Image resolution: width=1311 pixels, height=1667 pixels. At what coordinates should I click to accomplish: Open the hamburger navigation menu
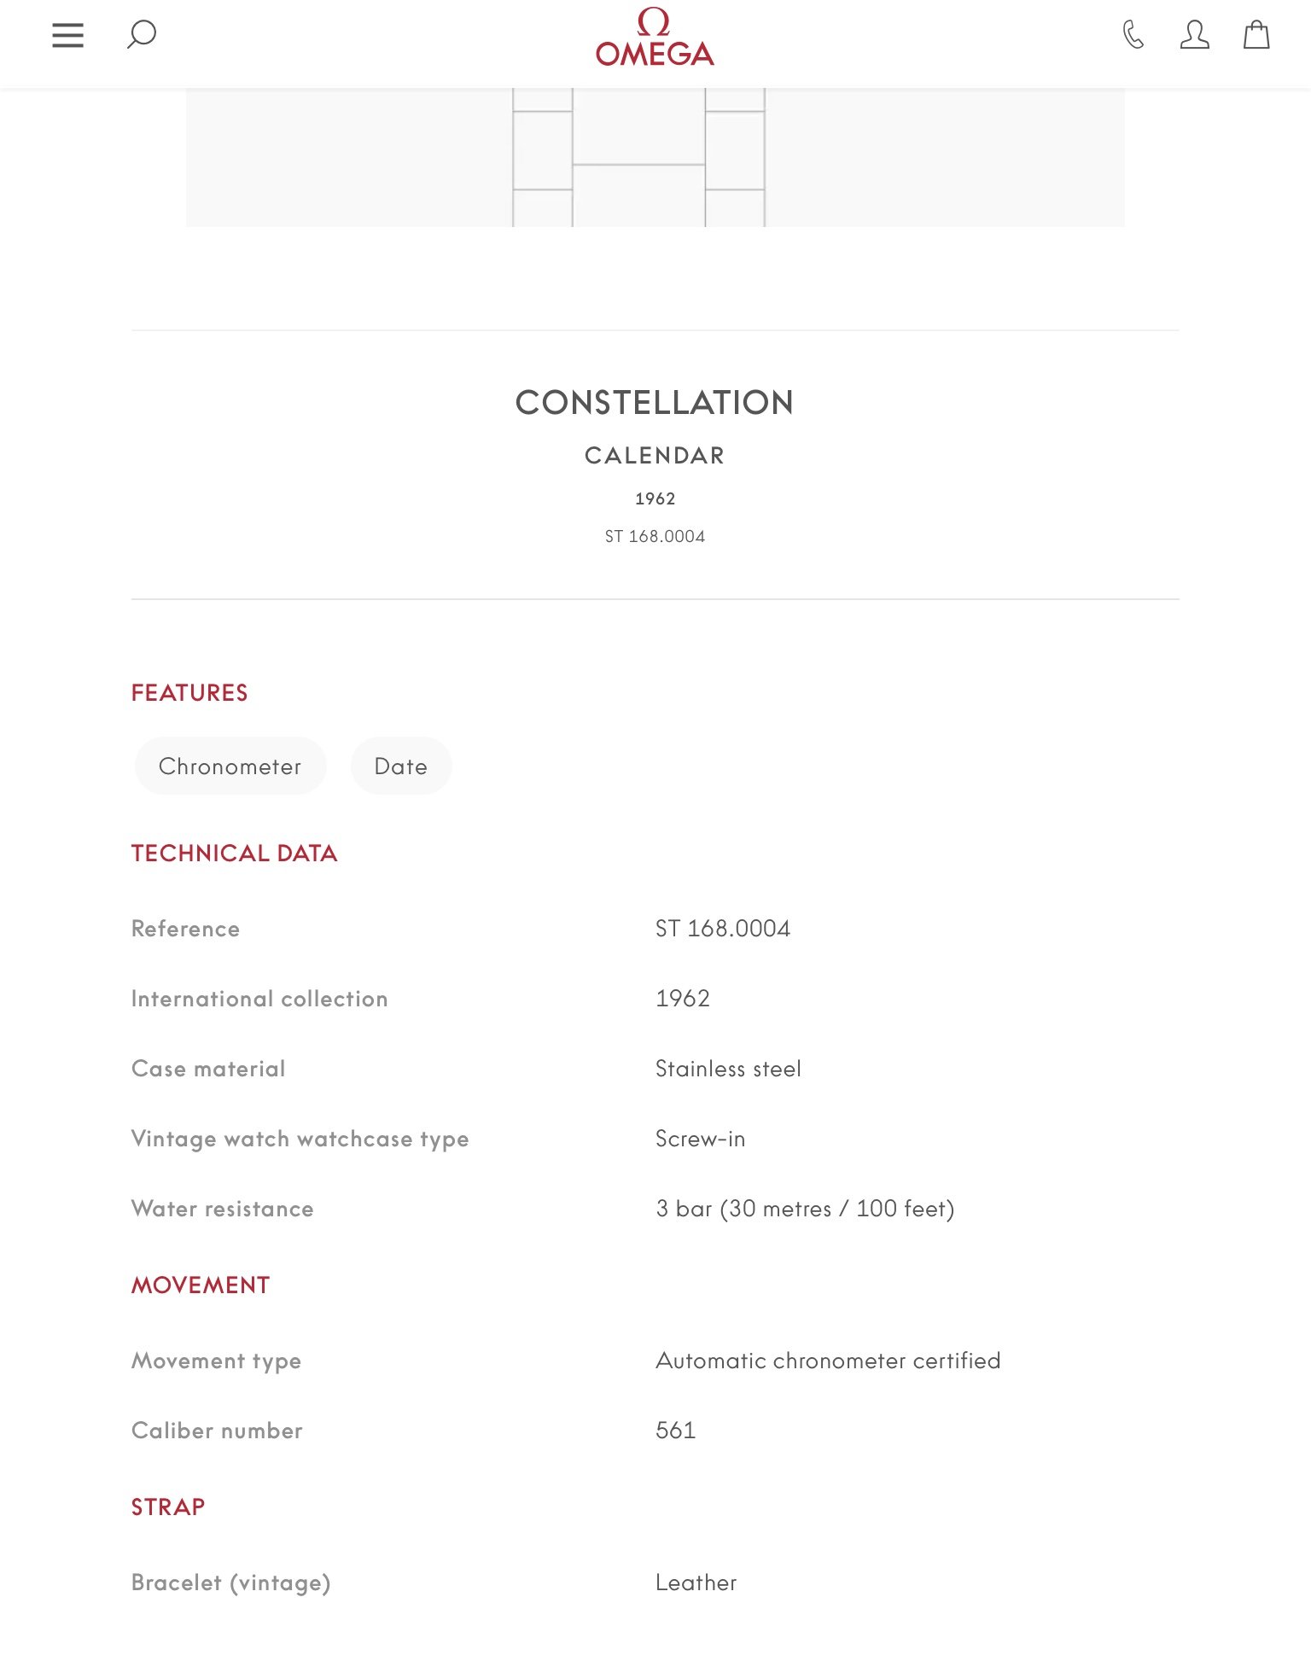pos(67,35)
